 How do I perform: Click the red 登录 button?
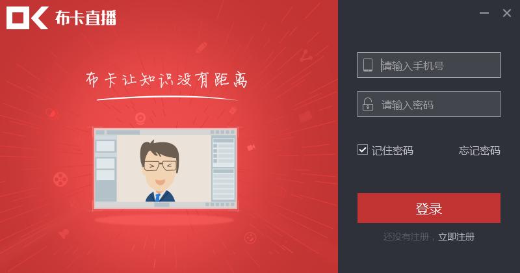pyautogui.click(x=429, y=208)
